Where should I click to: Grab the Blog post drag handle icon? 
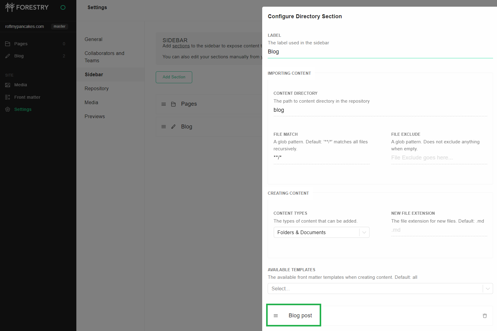pos(276,316)
